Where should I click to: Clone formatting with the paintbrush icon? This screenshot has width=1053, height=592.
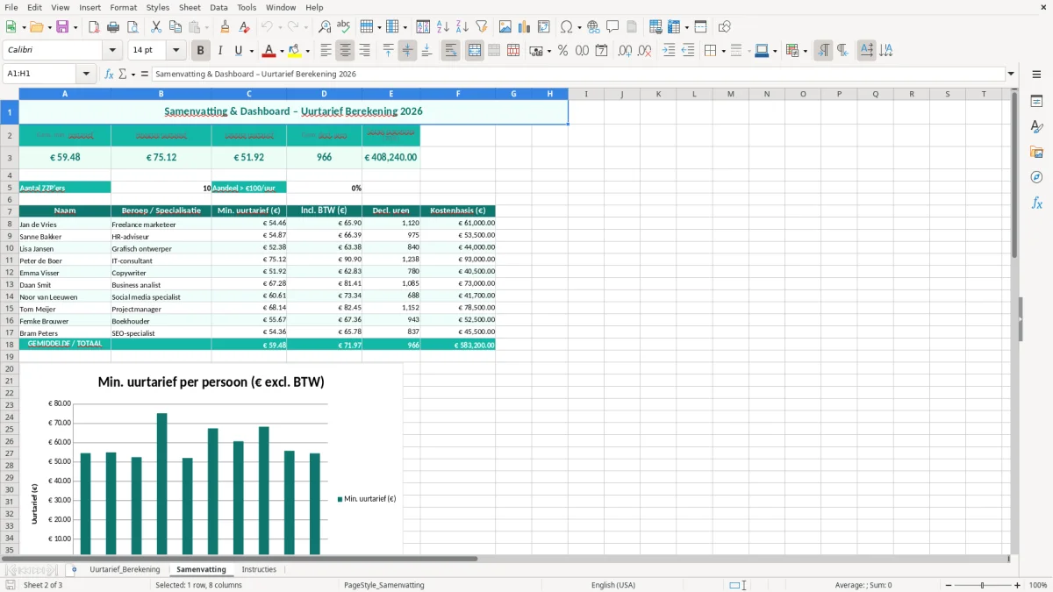225,27
